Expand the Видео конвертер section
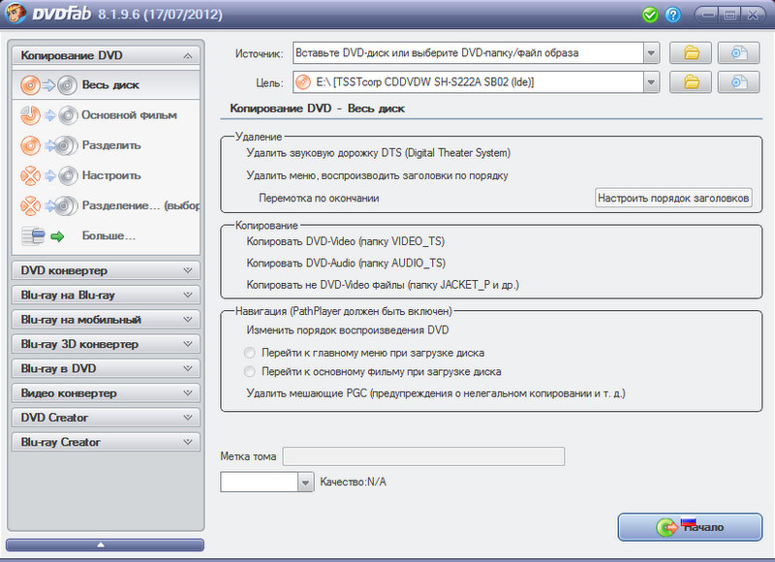 106,393
